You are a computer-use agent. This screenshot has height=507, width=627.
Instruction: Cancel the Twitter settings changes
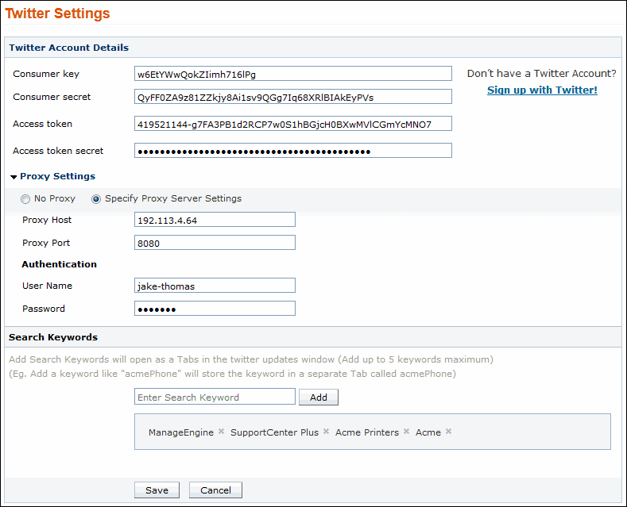(x=215, y=490)
